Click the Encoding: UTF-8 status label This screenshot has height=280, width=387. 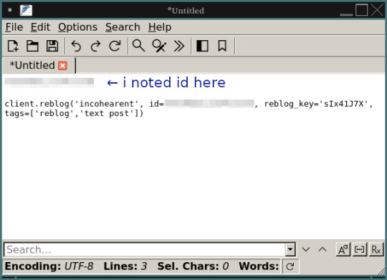pyautogui.click(x=49, y=266)
